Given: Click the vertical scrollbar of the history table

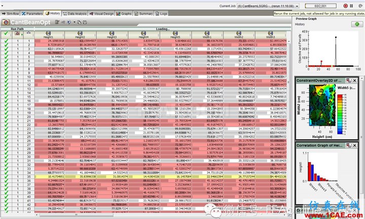Looking at the screenshot, I should [x=289, y=82].
